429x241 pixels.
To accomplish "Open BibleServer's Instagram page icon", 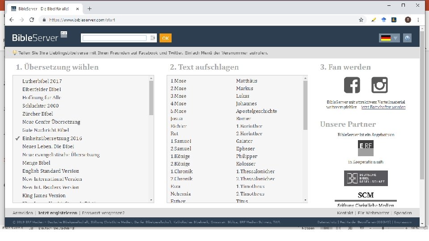I will click(379, 85).
